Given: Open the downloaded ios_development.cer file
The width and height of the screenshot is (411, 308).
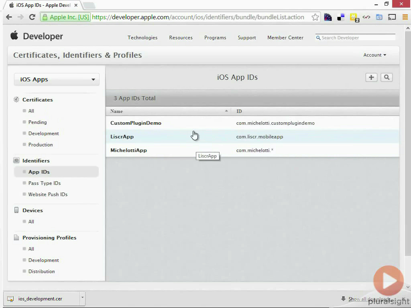Looking at the screenshot, I should (41, 299).
